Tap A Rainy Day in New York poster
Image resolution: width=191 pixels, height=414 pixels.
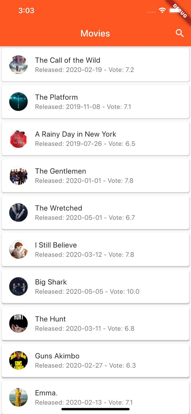click(19, 139)
